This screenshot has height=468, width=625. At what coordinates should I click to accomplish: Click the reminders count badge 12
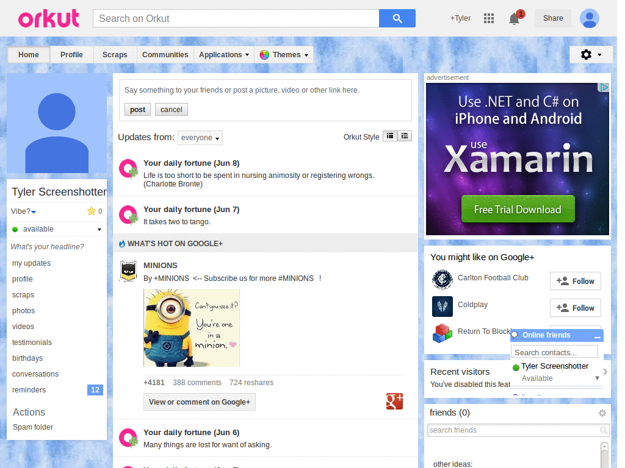tap(95, 390)
